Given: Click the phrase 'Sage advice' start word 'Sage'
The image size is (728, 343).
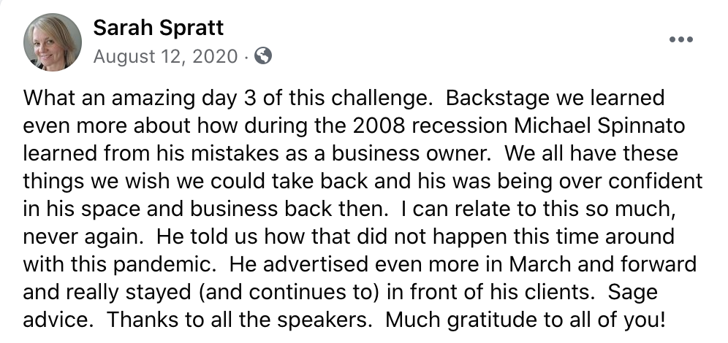Looking at the screenshot, I should (633, 293).
